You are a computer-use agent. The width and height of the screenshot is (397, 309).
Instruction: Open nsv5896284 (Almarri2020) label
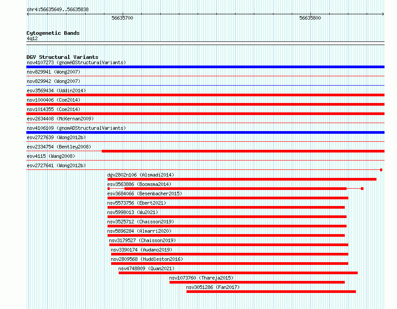pyautogui.click(x=139, y=231)
